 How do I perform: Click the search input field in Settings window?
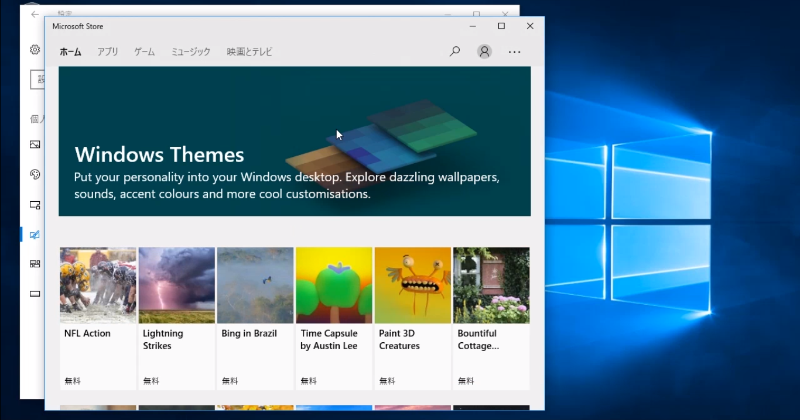click(37, 80)
